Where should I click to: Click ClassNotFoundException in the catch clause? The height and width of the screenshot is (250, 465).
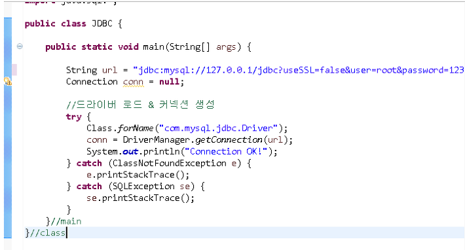click(170, 163)
